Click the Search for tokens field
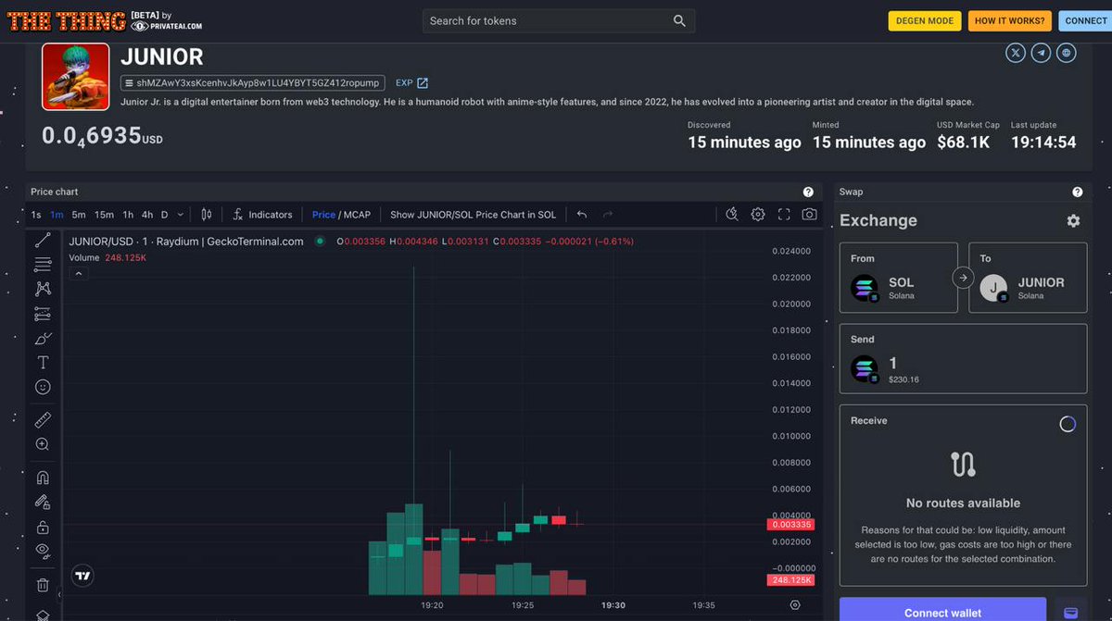 coord(559,20)
